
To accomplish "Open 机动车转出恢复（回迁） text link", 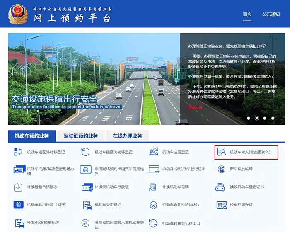I will point(47,205).
